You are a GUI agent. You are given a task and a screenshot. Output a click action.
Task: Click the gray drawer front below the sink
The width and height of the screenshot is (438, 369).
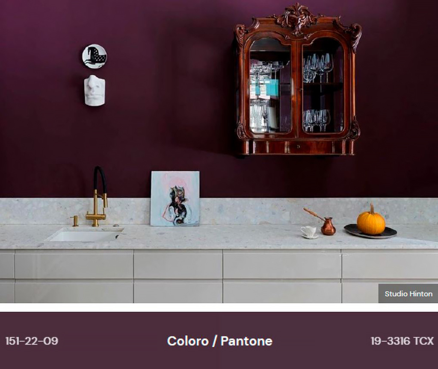[x=74, y=264]
